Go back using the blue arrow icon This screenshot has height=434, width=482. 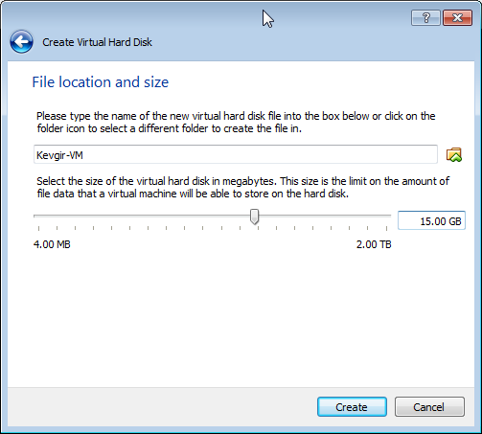tap(21, 42)
